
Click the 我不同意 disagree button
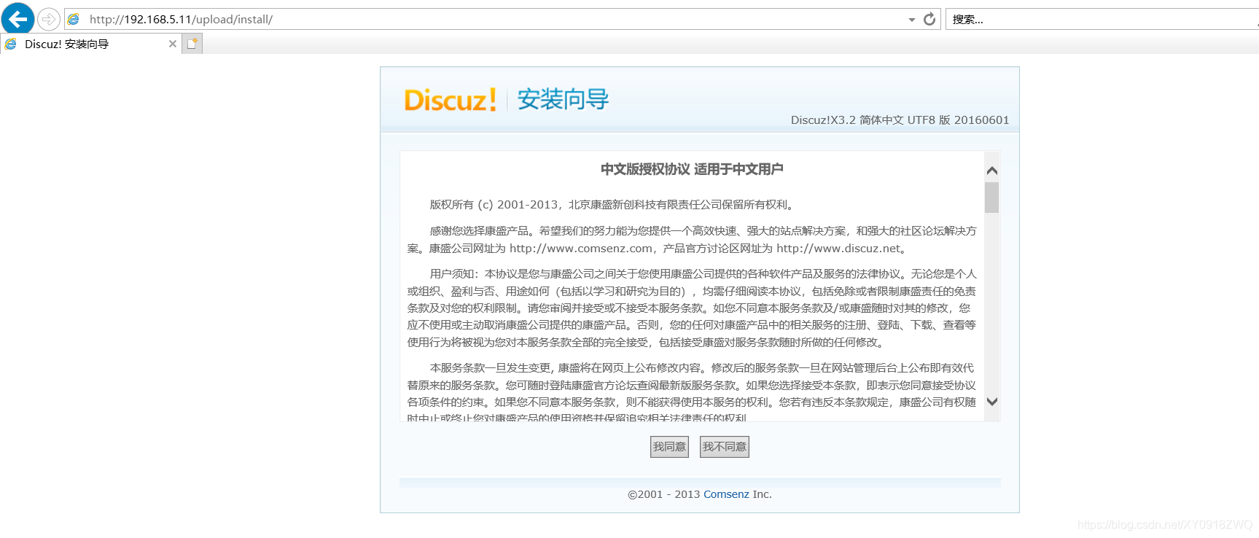(x=725, y=447)
